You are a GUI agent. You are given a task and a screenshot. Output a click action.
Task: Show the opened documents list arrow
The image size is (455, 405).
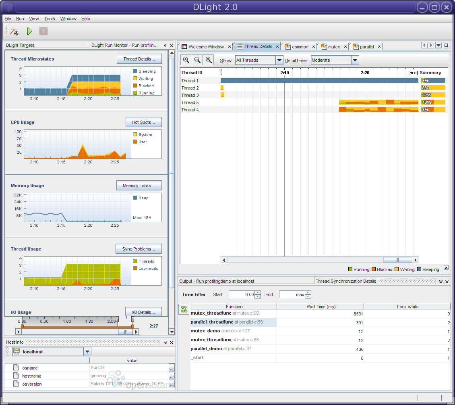pyautogui.click(x=438, y=45)
